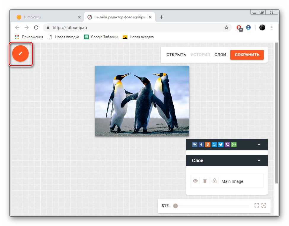Screen dimensions: 289x226
Task: Collapse the social share panel chevron
Action: pyautogui.click(x=259, y=144)
